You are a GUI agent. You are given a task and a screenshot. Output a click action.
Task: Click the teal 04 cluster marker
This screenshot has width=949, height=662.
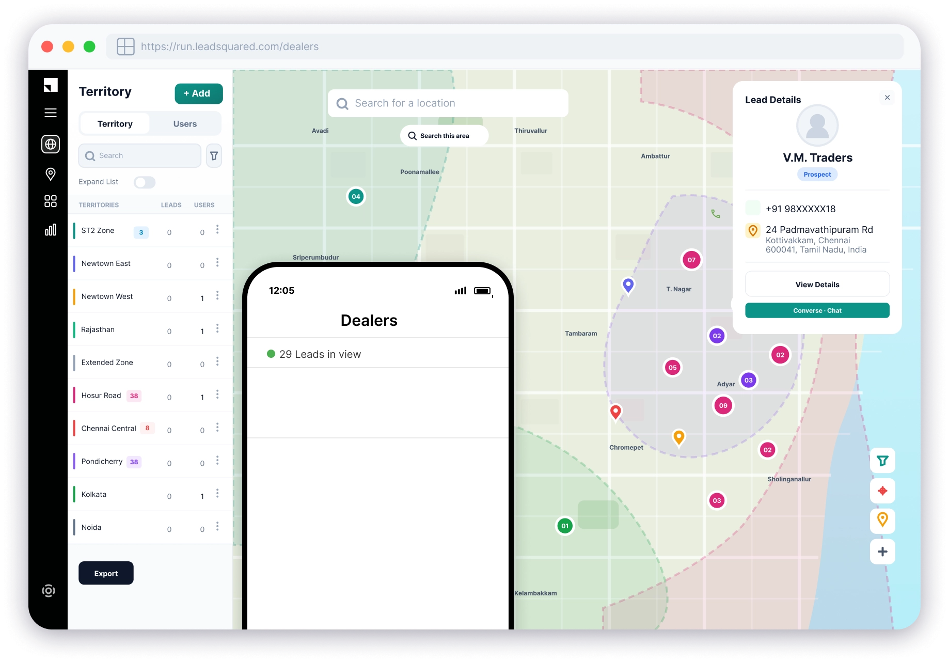pyautogui.click(x=356, y=197)
